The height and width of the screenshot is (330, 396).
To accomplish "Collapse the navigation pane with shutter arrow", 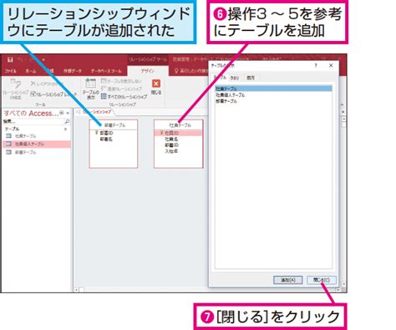I will click(68, 113).
